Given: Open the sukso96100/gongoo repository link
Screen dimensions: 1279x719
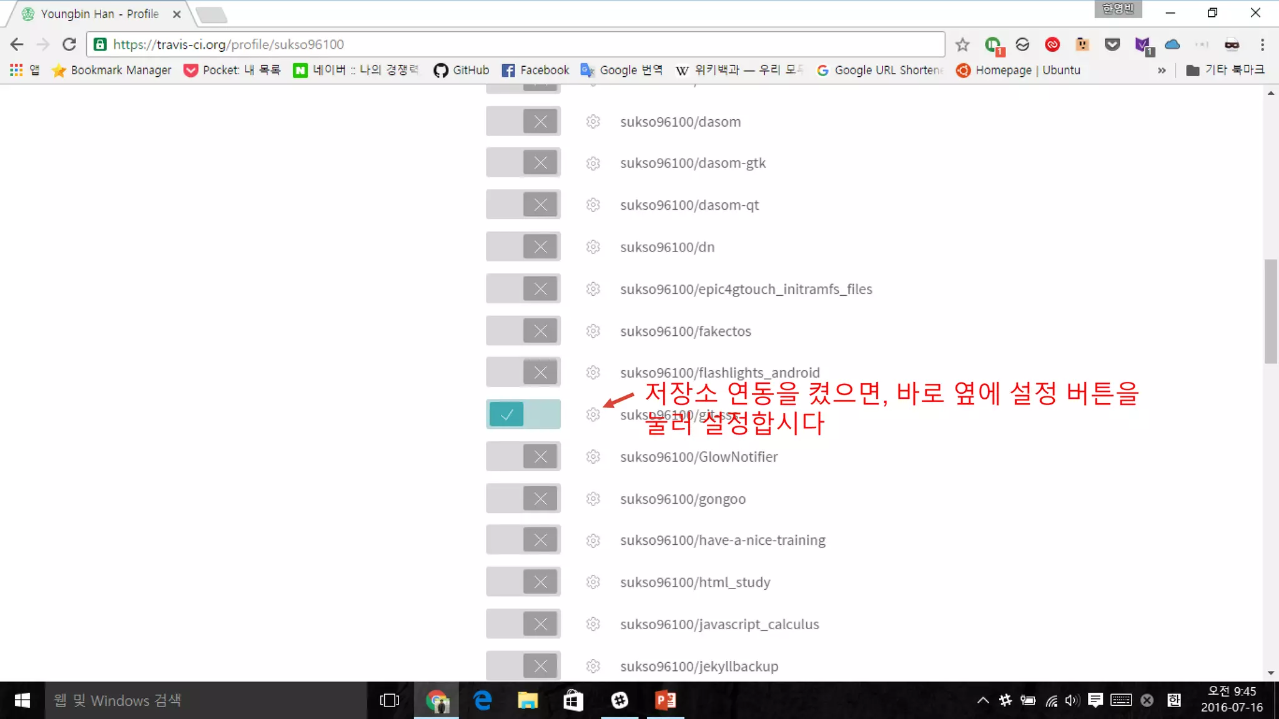Looking at the screenshot, I should (x=683, y=499).
